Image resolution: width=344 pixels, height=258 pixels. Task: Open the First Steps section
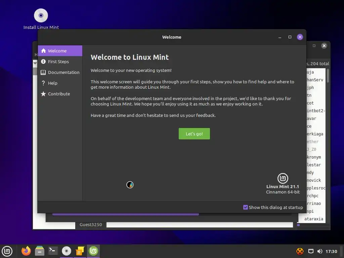[x=60, y=61]
